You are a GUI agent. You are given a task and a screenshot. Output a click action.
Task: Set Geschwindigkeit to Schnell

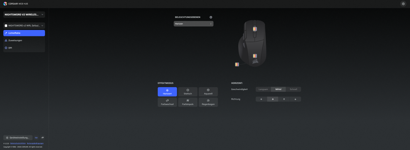coord(293,89)
